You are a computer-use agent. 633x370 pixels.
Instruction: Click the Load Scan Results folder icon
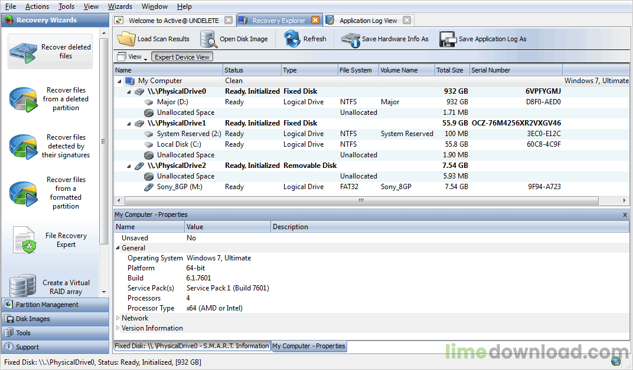click(x=126, y=39)
